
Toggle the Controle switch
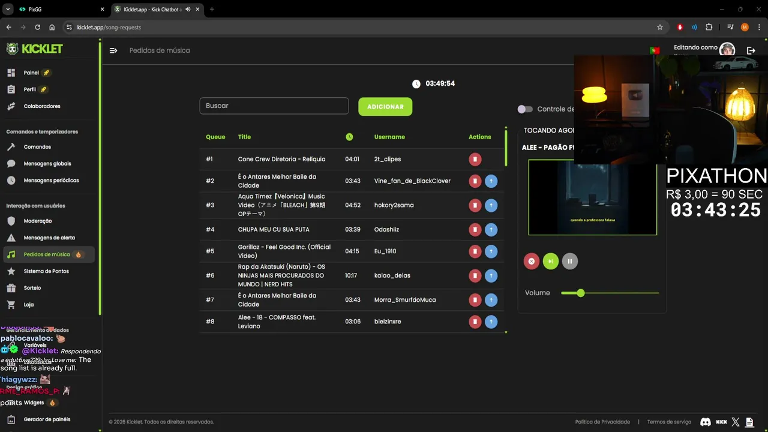(x=525, y=109)
